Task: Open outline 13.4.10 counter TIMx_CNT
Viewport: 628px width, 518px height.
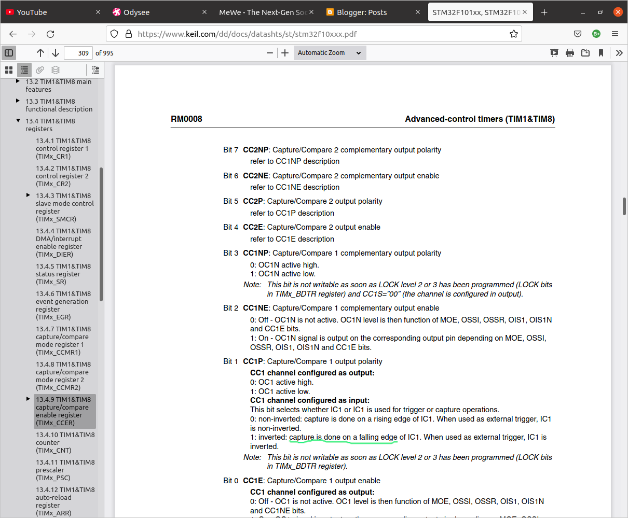Action: click(x=65, y=442)
